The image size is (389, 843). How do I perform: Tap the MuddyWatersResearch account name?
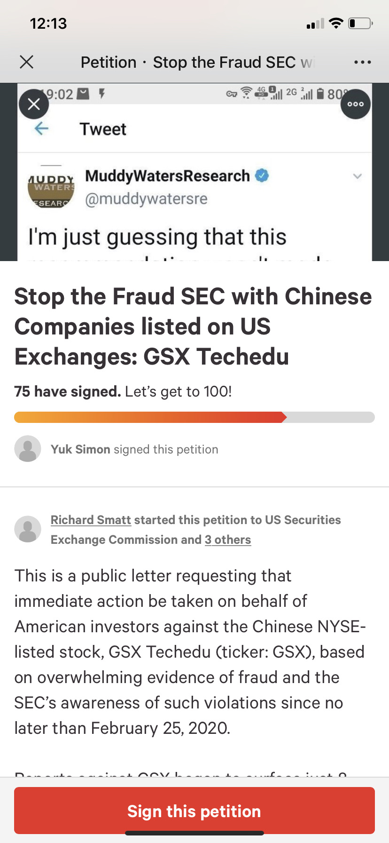tap(167, 176)
